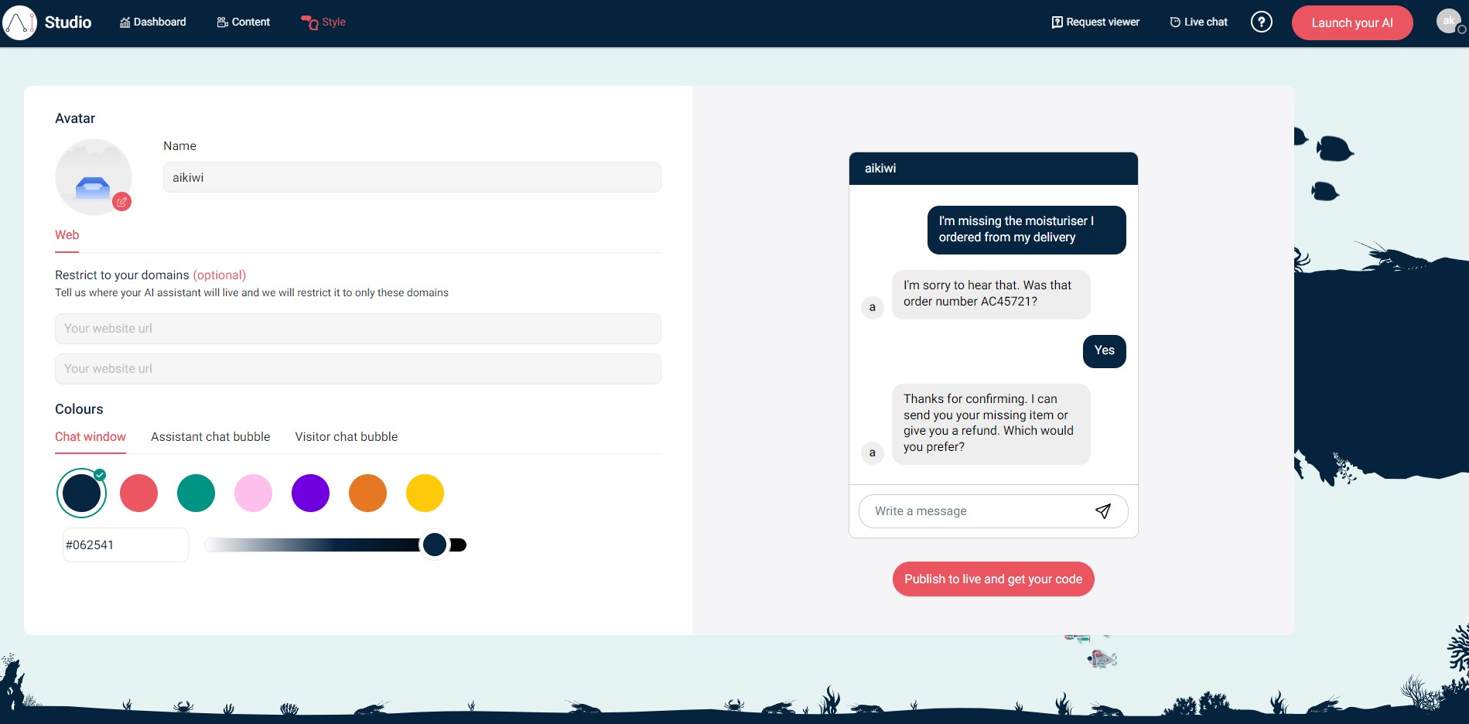Click the edit avatar pencil icon
Screen dimensions: 1469x724
122,202
